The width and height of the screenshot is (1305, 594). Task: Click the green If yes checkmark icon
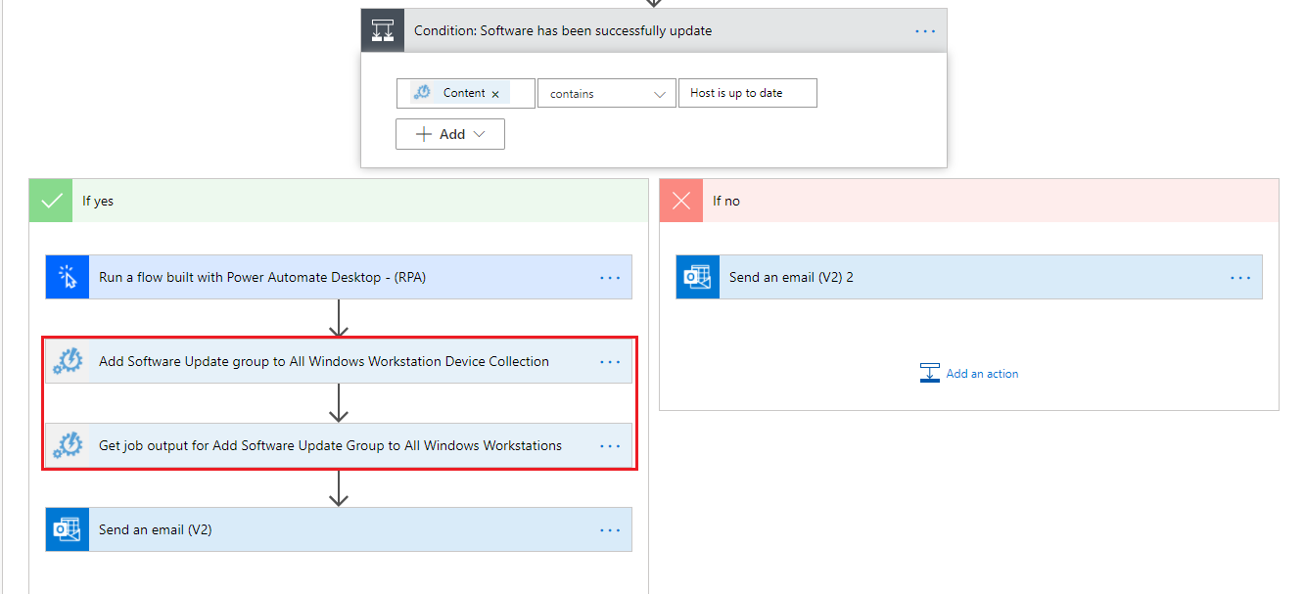point(50,201)
